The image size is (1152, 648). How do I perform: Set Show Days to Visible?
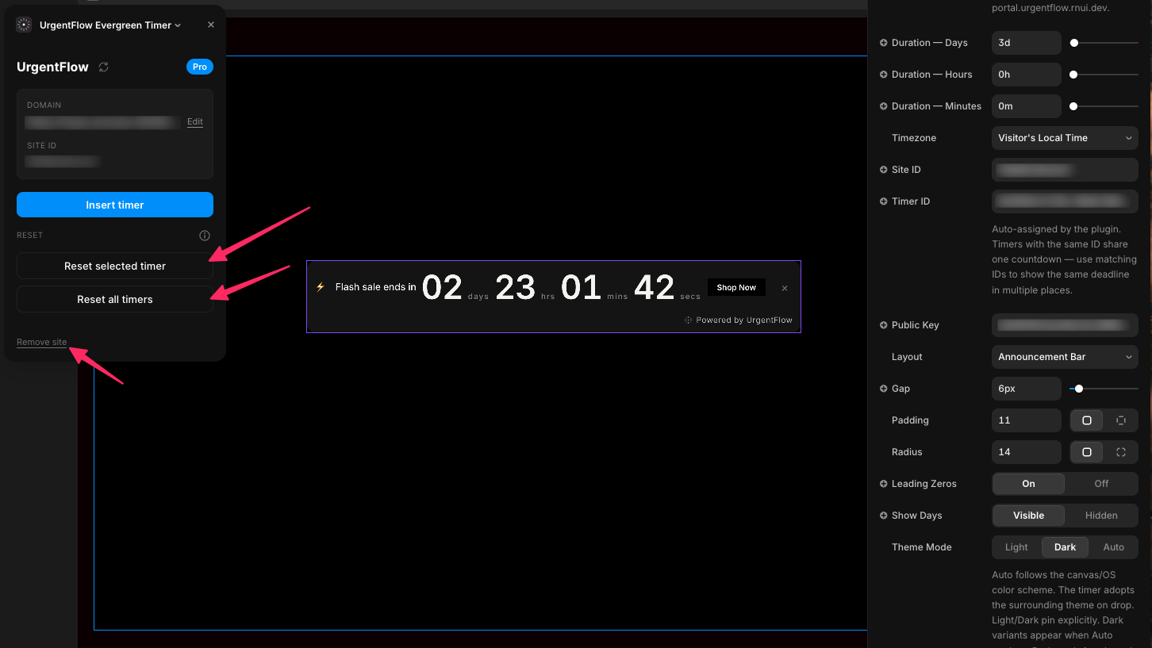(x=1029, y=516)
